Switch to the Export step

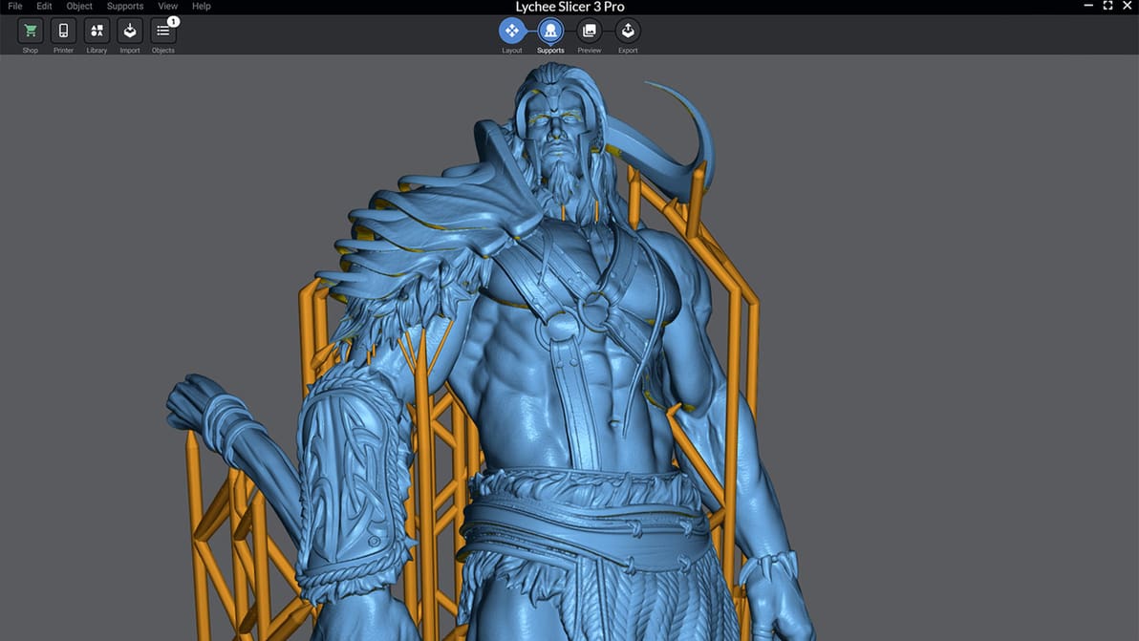(628, 31)
